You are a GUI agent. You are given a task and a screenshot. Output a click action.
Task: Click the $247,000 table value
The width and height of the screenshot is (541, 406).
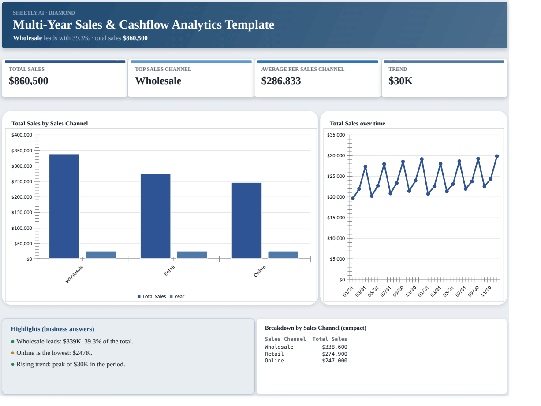point(335,361)
